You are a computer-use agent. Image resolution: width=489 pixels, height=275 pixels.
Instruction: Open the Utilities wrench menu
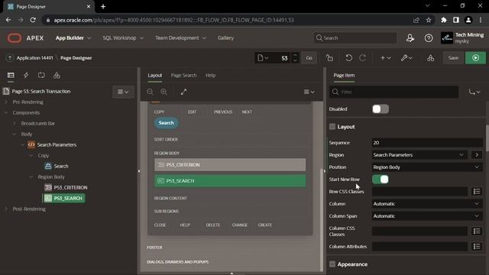point(406,58)
